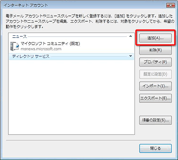Open プロパティ(P) for the account
The image size is (178, 160).
click(x=155, y=62)
